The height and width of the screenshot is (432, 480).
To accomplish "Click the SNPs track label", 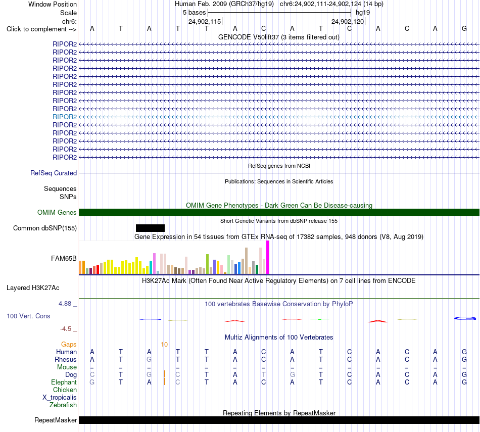I will point(68,197).
